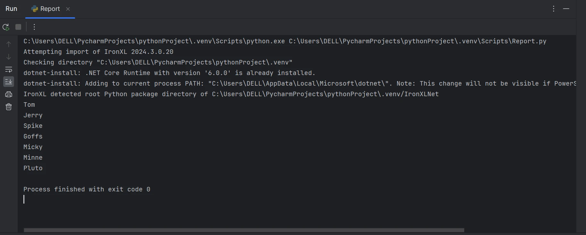This screenshot has width=586, height=235.
Task: Click the Run tool window title
Action: (x=11, y=9)
